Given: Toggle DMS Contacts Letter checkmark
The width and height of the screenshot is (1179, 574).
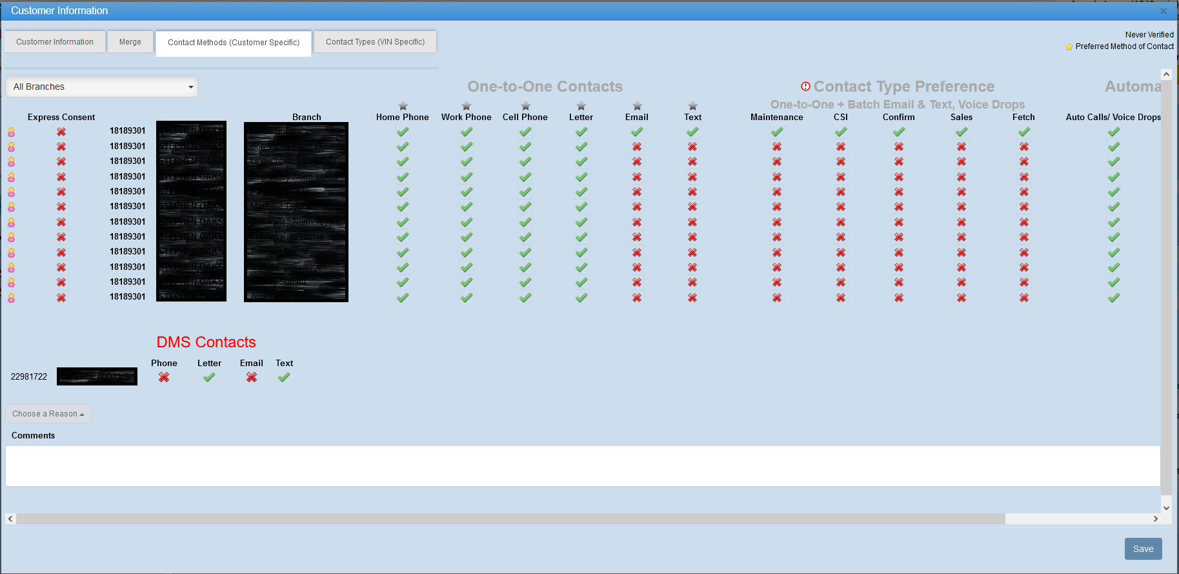Looking at the screenshot, I should coord(209,377).
